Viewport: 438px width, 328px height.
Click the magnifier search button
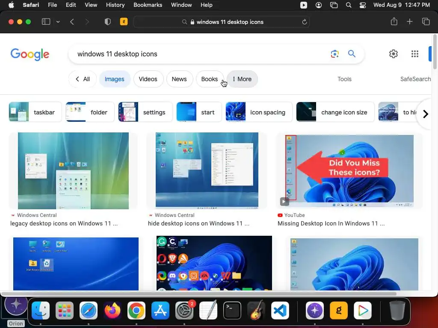(x=352, y=53)
